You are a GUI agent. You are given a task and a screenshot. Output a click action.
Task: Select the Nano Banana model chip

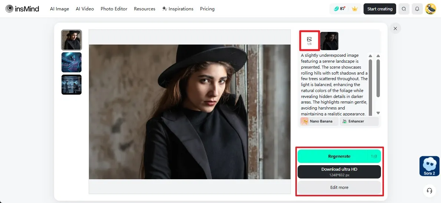click(x=319, y=121)
